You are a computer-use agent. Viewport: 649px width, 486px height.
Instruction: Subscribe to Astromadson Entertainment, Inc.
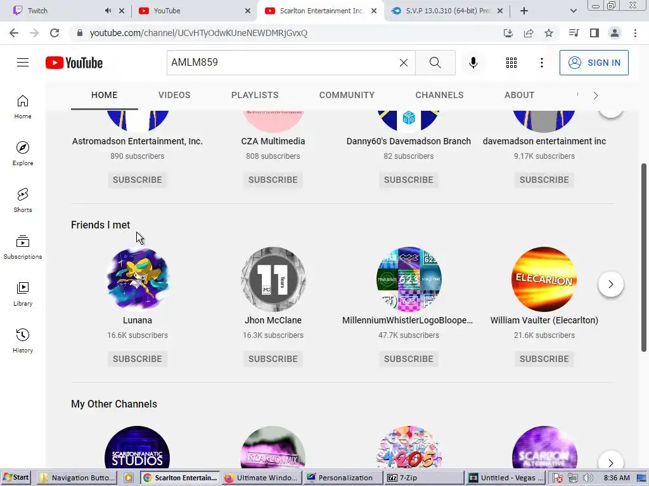(138, 180)
